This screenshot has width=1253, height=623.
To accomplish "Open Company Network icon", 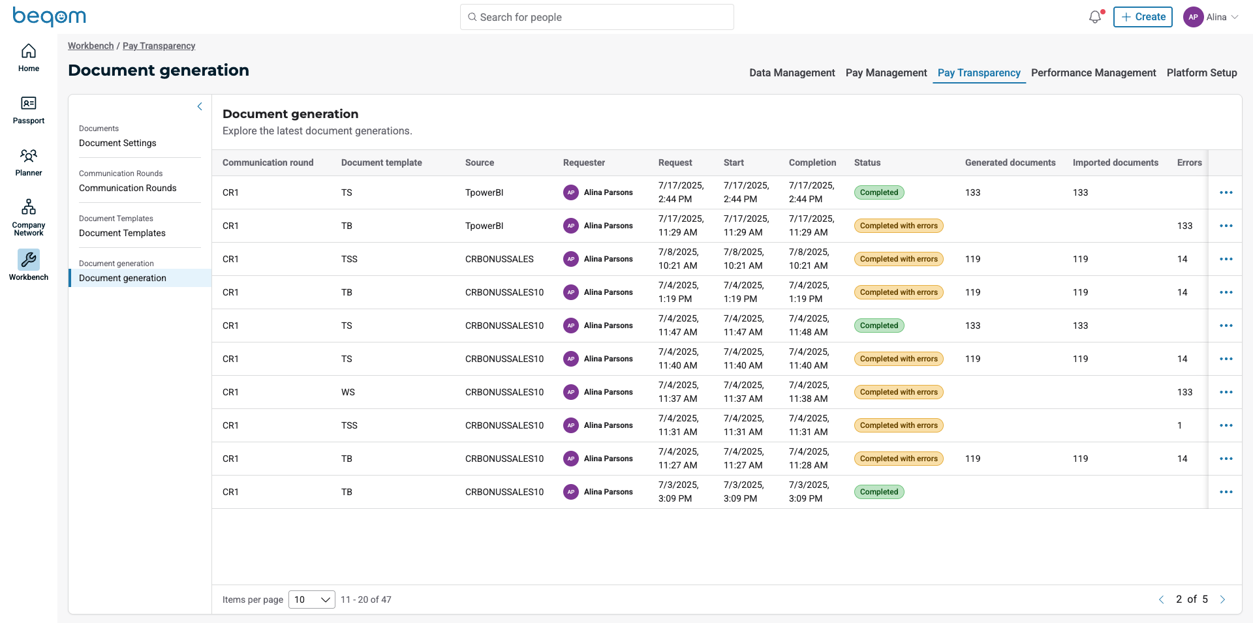I will click(29, 208).
